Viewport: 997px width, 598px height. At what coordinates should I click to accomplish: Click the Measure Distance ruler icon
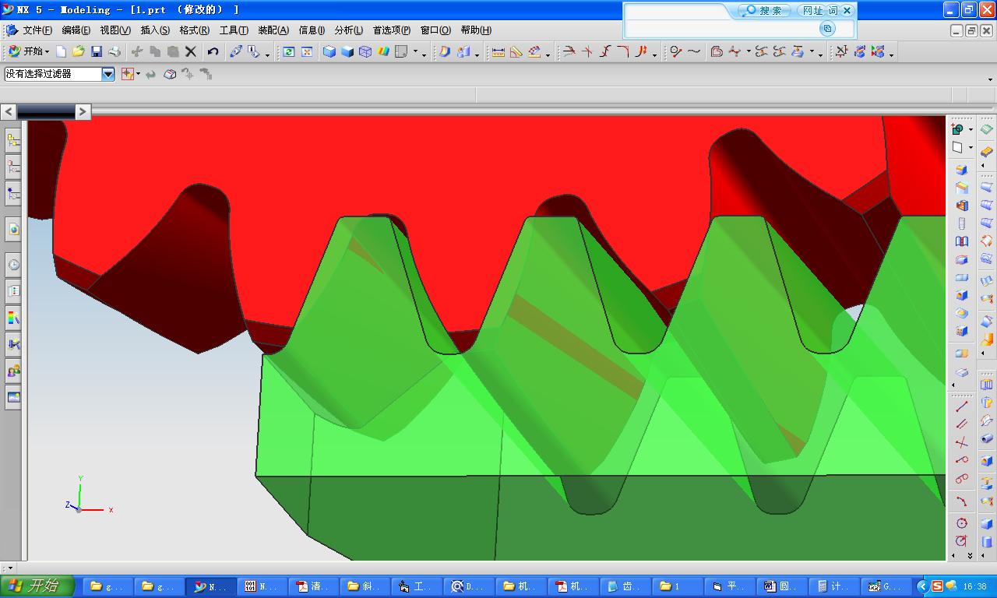click(498, 51)
